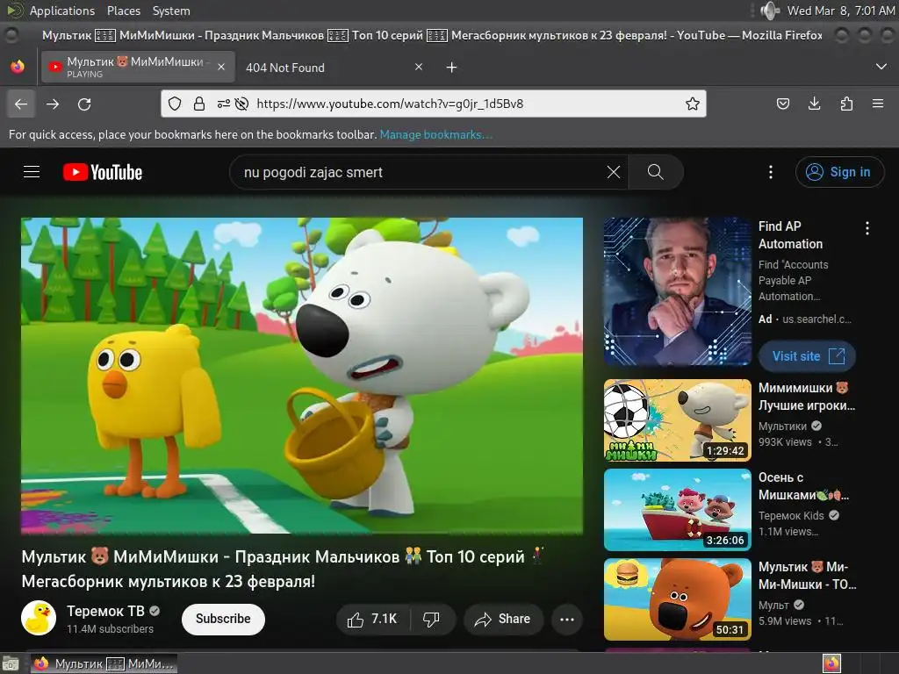Play the 3:26:06 ship video thumbnail

pyautogui.click(x=677, y=510)
